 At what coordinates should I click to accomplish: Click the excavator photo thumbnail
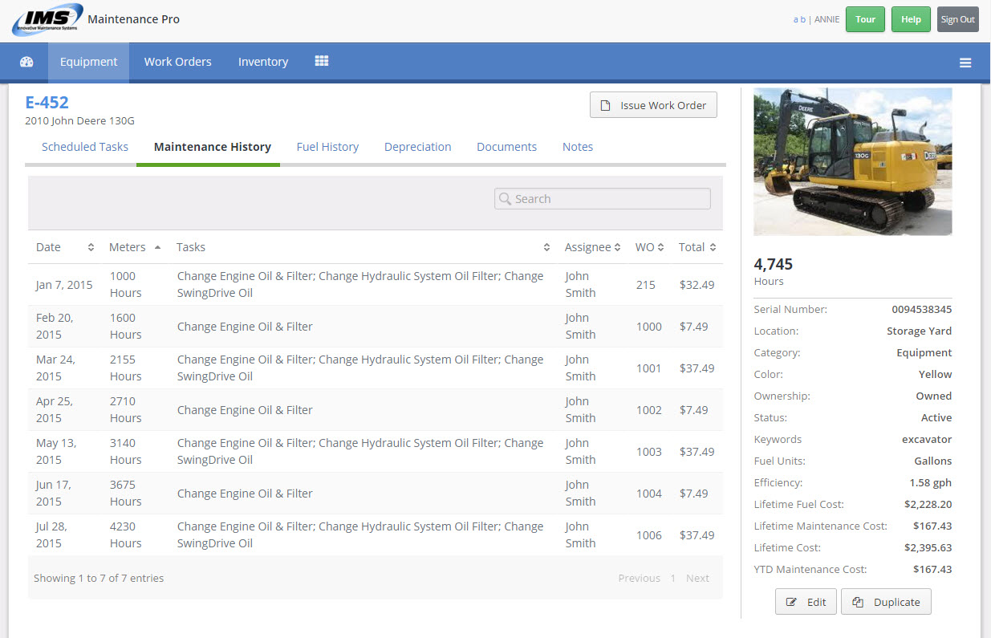click(x=853, y=161)
